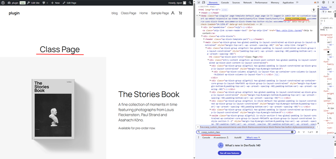This screenshot has height=159, width=336.
Task: Click the WordPress logo in admin bar
Action: tap(3, 3)
